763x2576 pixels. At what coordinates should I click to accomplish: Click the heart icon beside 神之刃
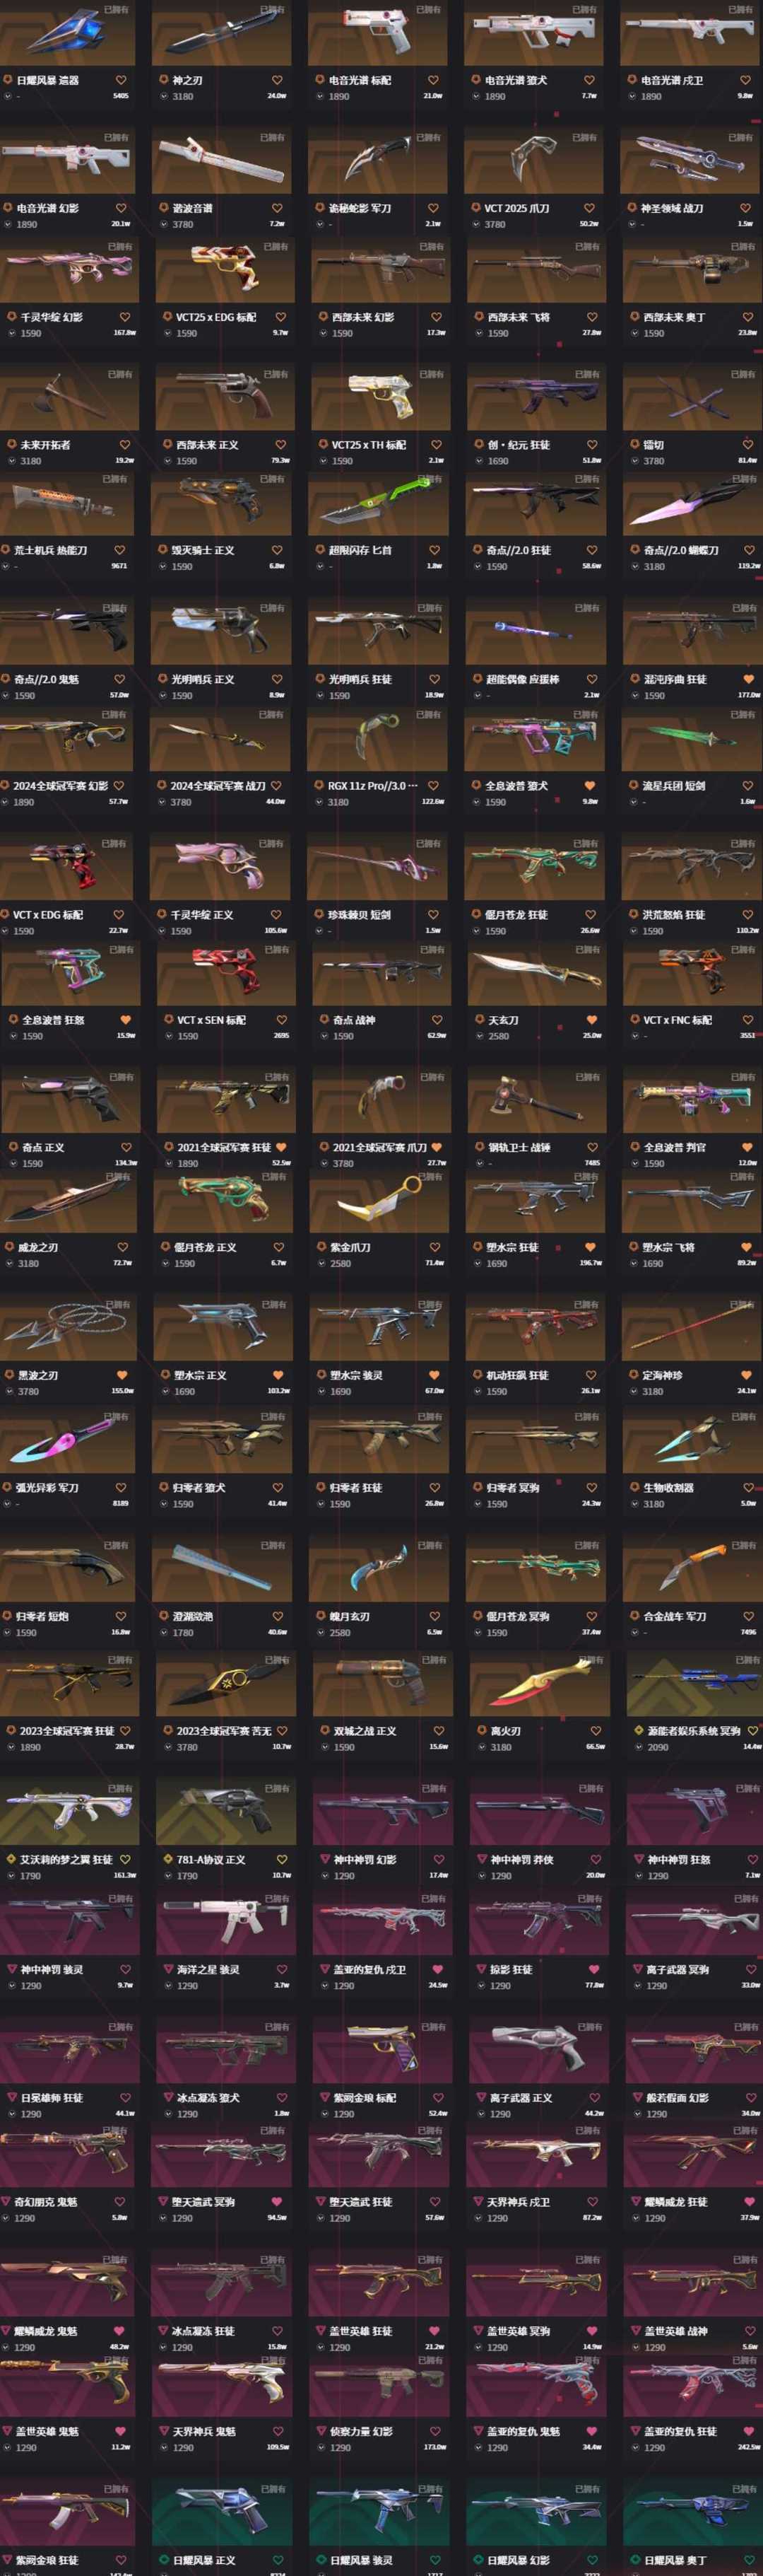pos(277,80)
